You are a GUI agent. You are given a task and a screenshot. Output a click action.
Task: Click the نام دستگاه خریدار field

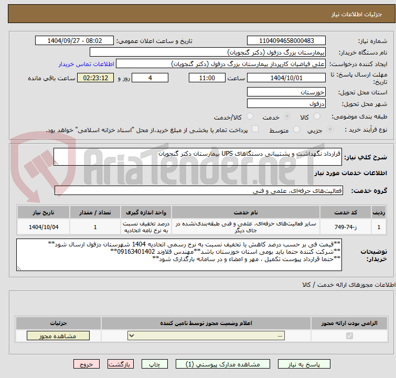point(208,52)
